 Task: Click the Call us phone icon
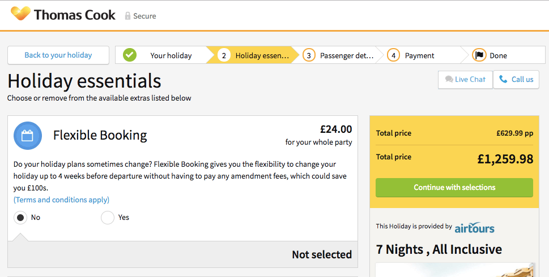pyautogui.click(x=503, y=80)
